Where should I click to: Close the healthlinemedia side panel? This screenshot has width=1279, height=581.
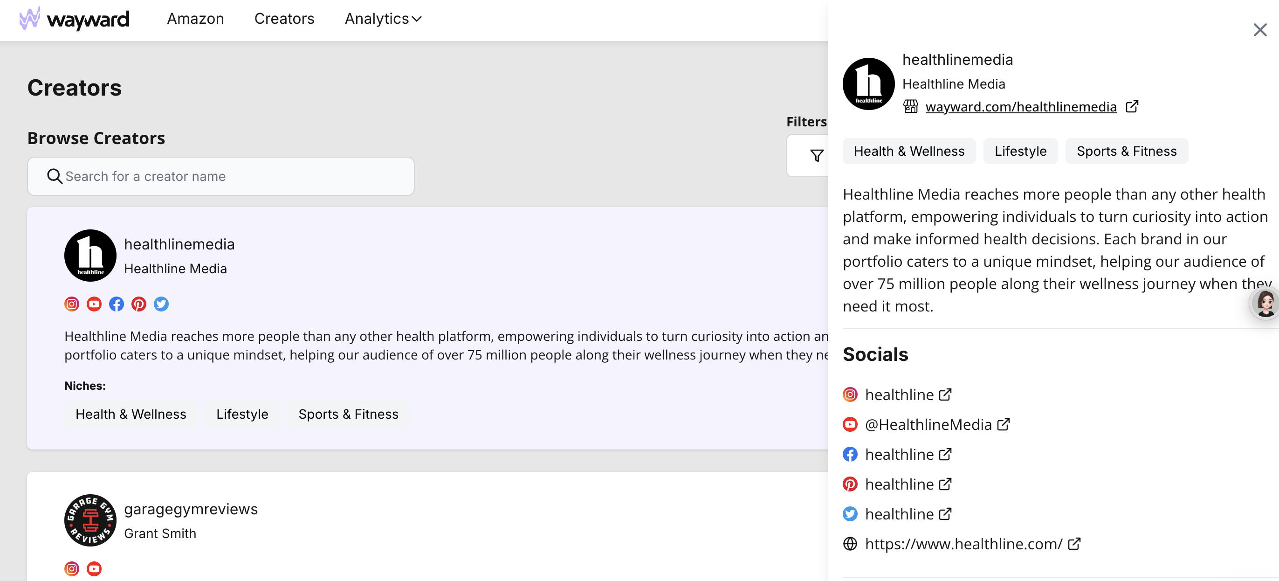[x=1259, y=30]
